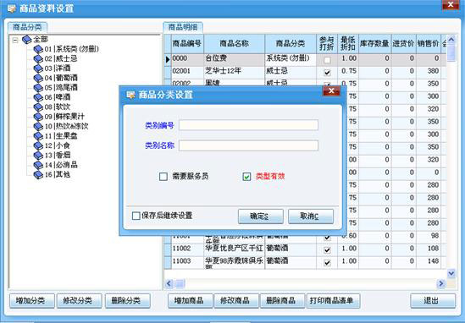
Task: Click the 商品资料设置 window title icon
Action: point(12,8)
